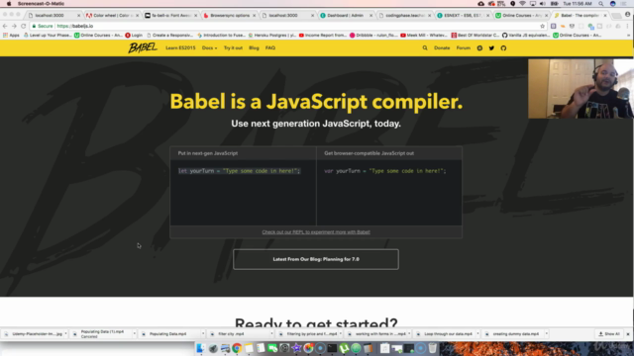This screenshot has height=356, width=634.
Task: Open the search icon in Babel navbar
Action: point(425,48)
